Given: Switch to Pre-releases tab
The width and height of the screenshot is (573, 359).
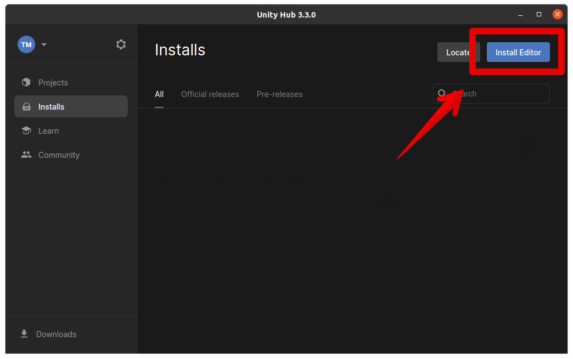Looking at the screenshot, I should (x=279, y=94).
